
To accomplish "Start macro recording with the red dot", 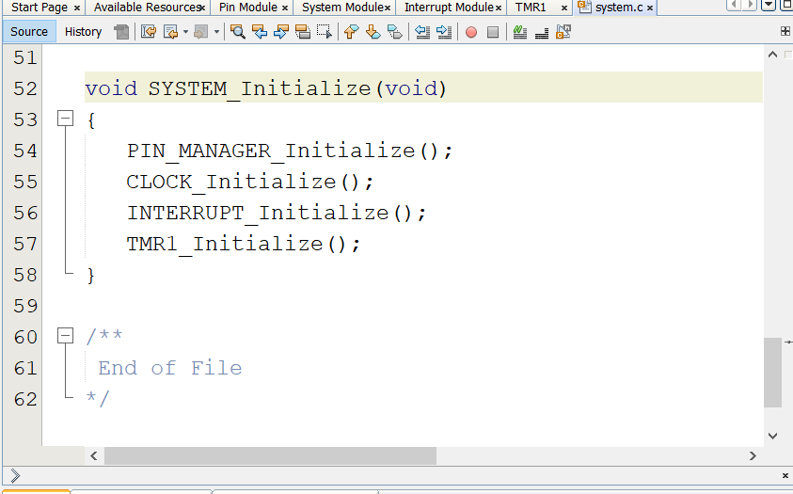I will pos(471,32).
